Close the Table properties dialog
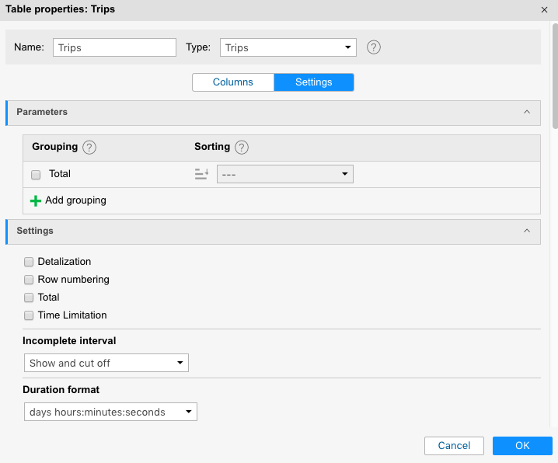Screen dimensions: 558x463 544,9
